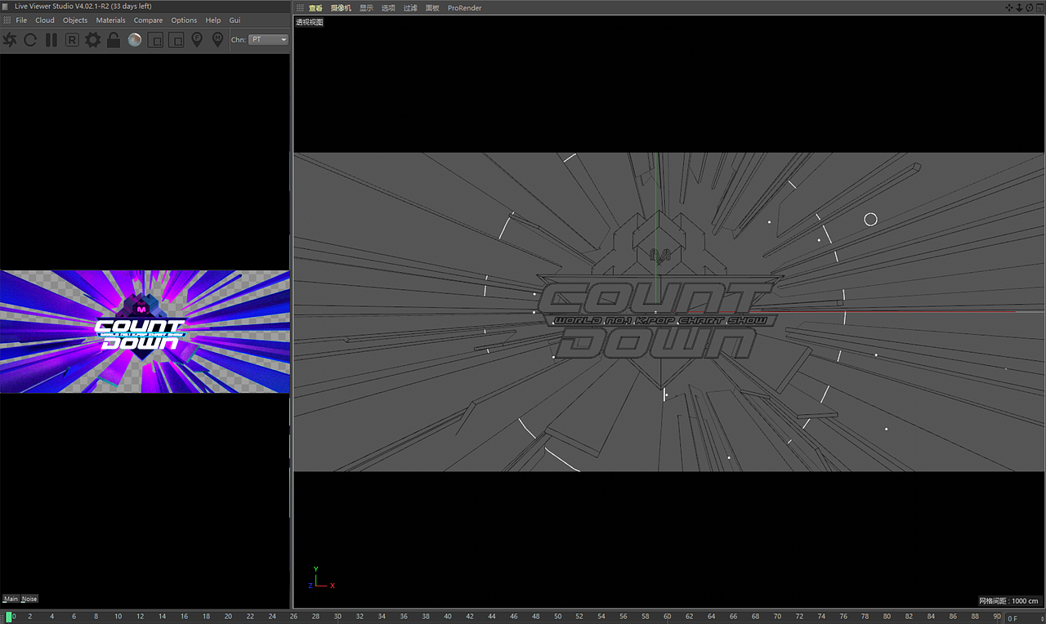Click the Live Viewer window icon
This screenshot has width=1046, height=624.
click(x=7, y=7)
